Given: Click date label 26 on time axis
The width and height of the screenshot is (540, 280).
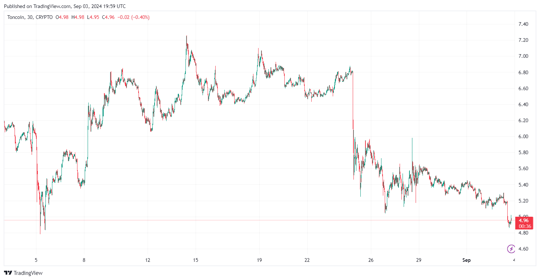Looking at the screenshot, I should tap(371, 260).
